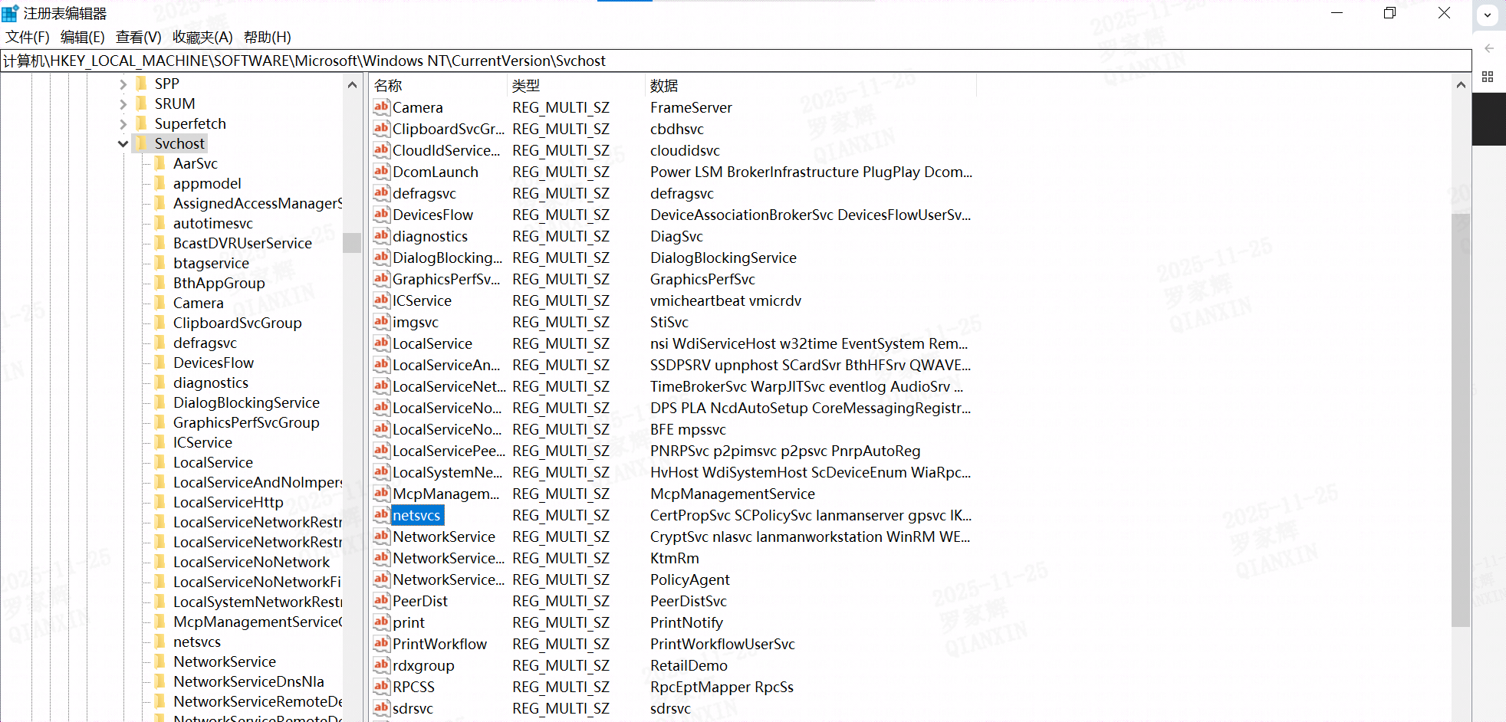This screenshot has width=1506, height=722.
Task: Open the 文件(F) menu
Action: point(28,37)
